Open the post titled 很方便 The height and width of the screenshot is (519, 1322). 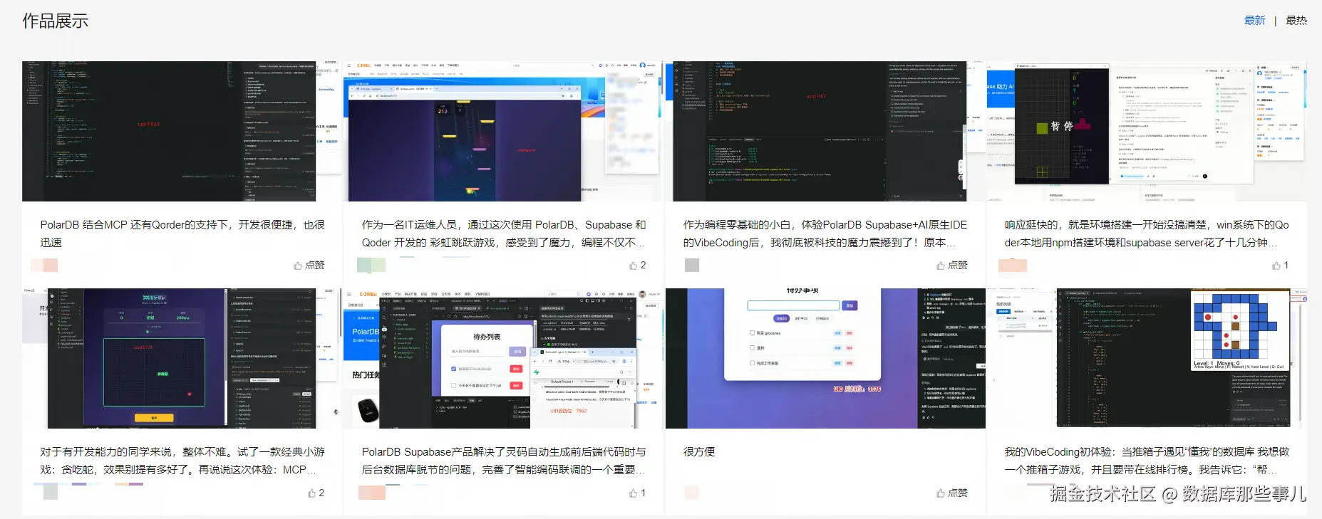(x=699, y=452)
